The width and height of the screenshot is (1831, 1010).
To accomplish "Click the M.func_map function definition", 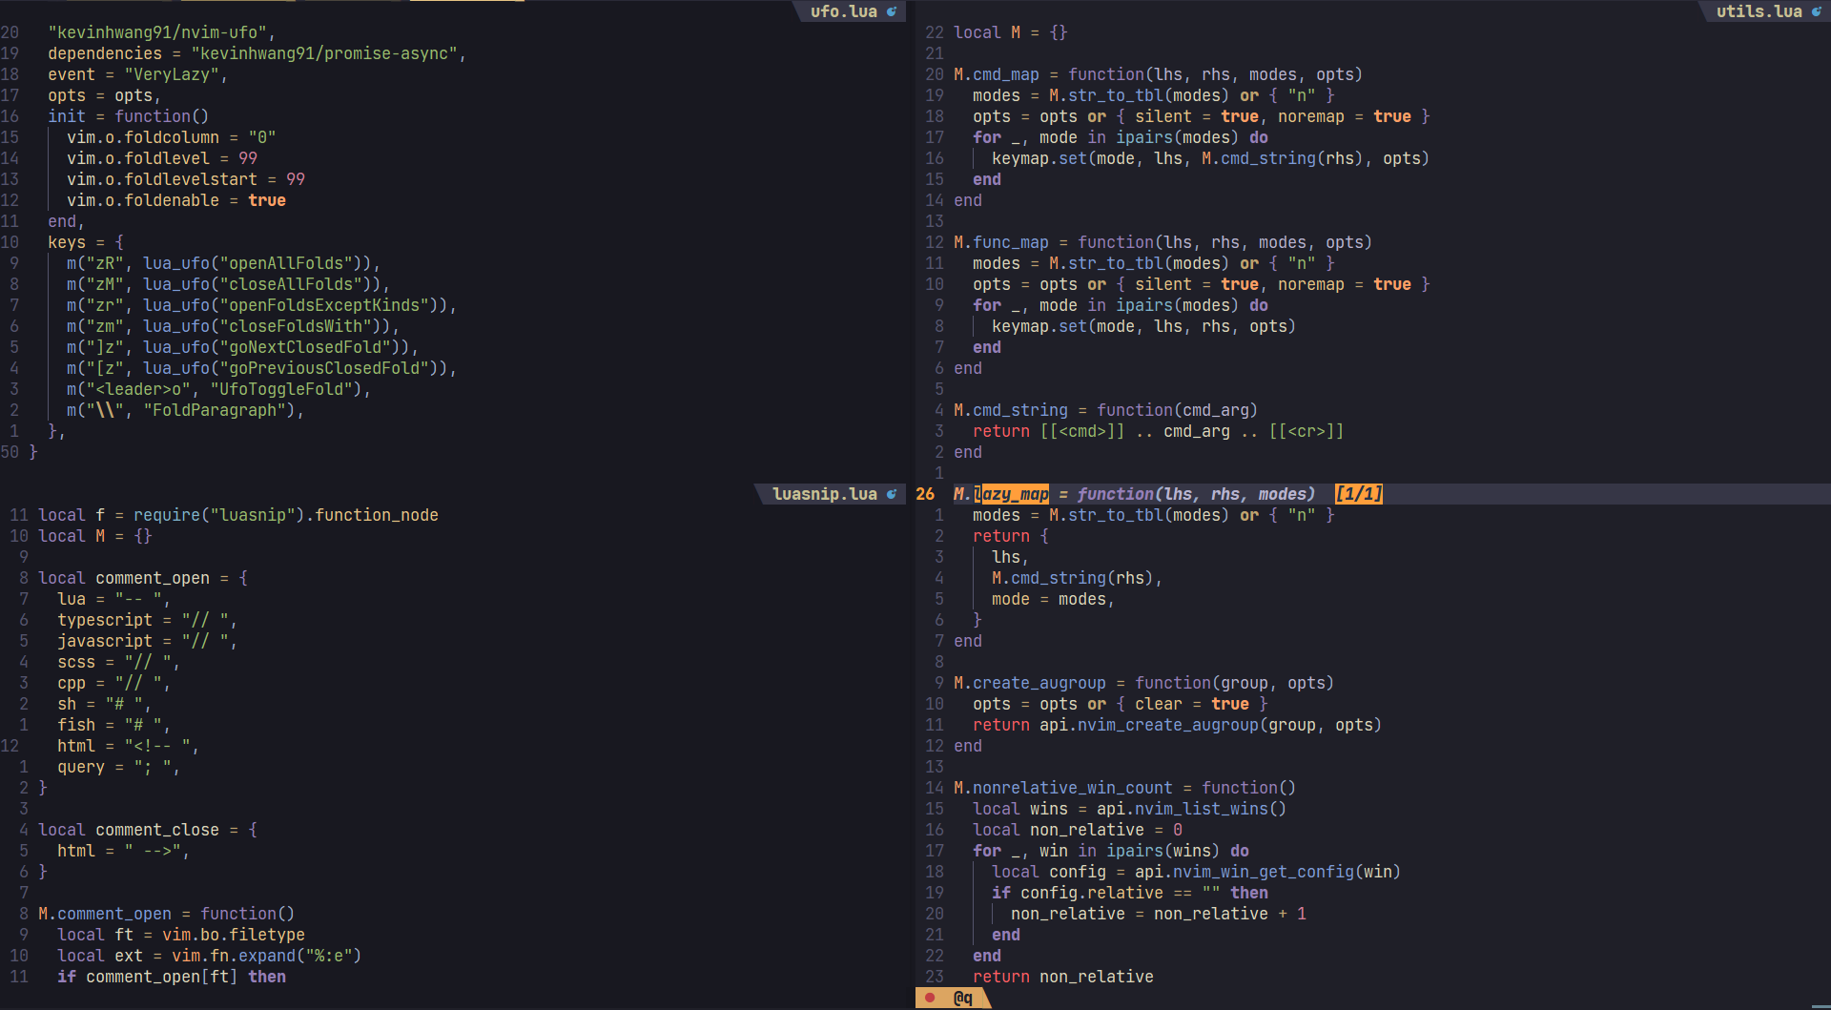I will tap(1163, 242).
